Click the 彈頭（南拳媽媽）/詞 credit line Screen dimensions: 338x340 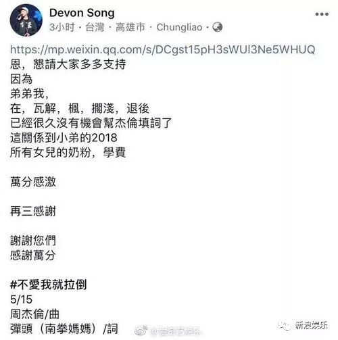pos(64,329)
